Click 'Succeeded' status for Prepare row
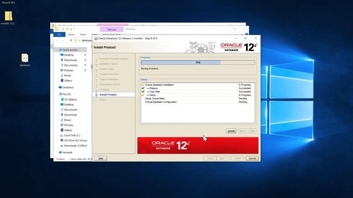Viewport: 353px width, 198px height. coord(245,88)
